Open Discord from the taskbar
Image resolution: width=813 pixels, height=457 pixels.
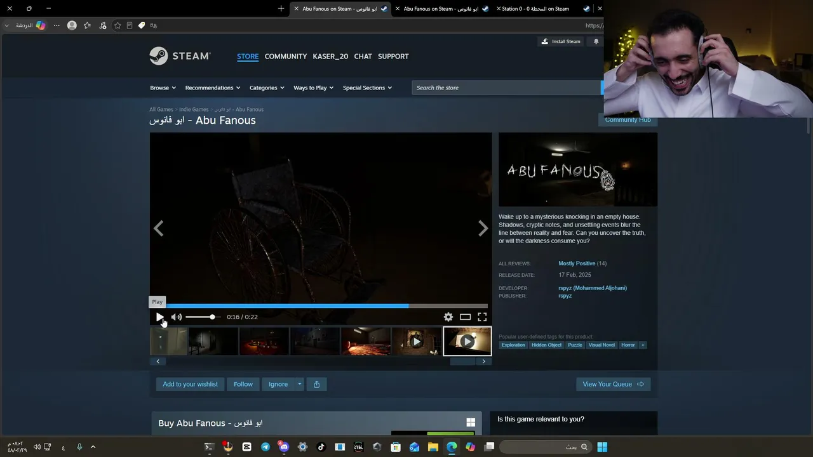pos(283,447)
